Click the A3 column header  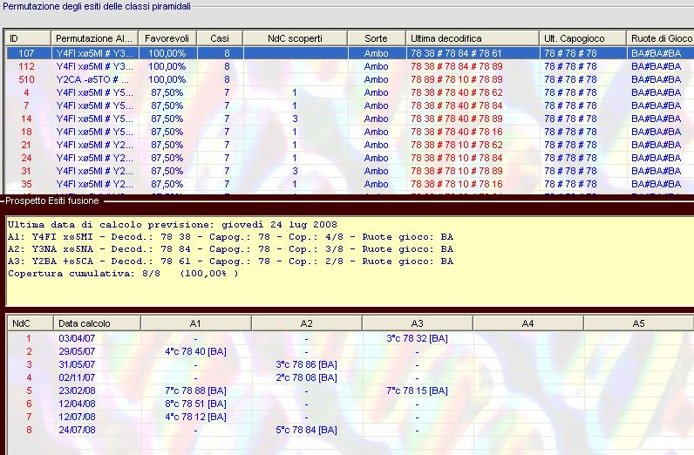(418, 323)
